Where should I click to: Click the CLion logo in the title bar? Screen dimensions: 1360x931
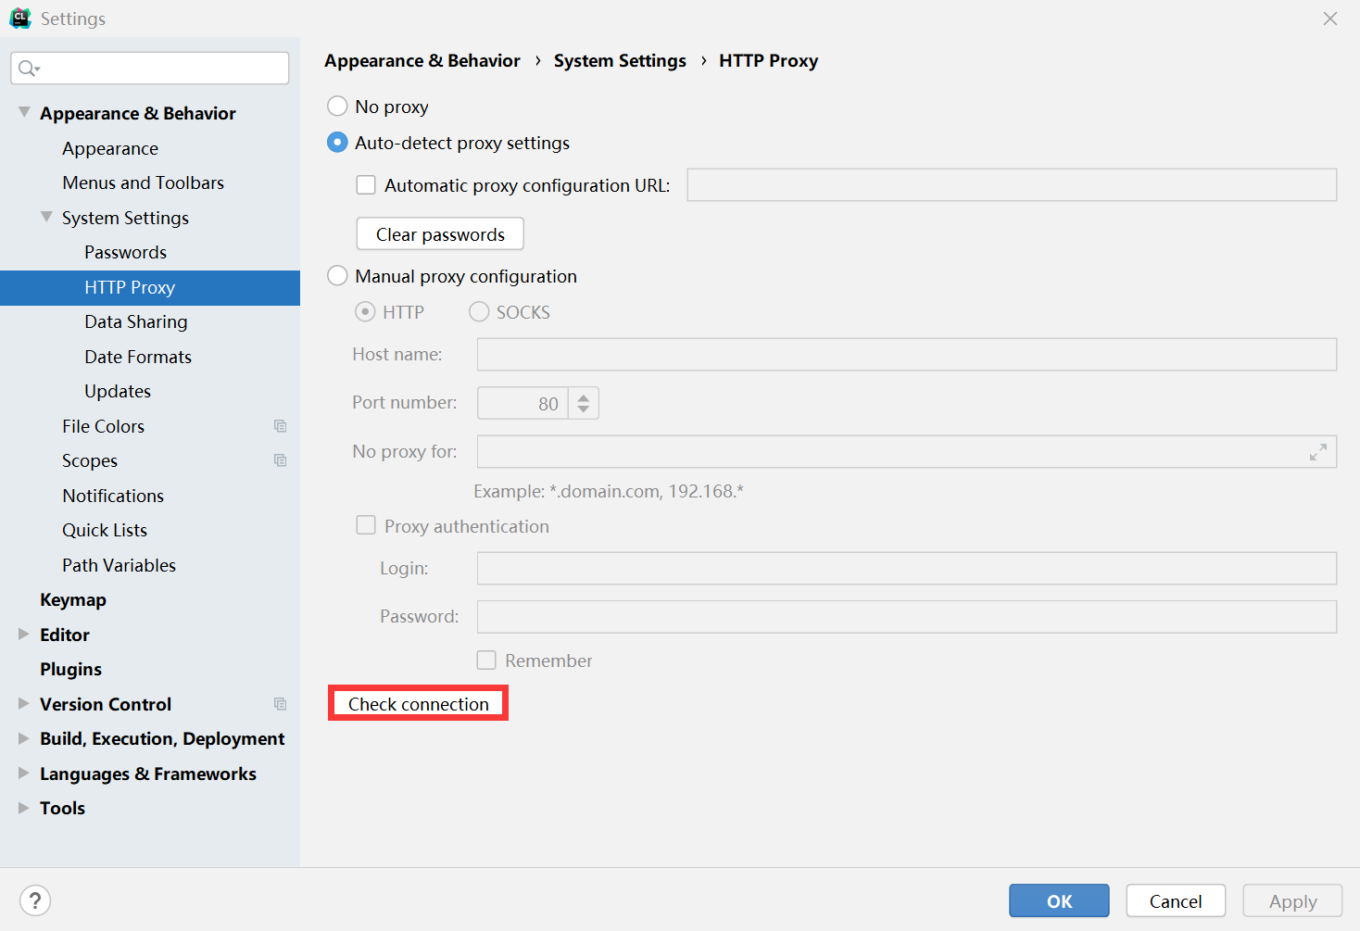pos(19,18)
